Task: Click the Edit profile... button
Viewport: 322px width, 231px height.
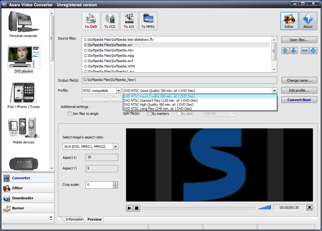Action: (299, 90)
